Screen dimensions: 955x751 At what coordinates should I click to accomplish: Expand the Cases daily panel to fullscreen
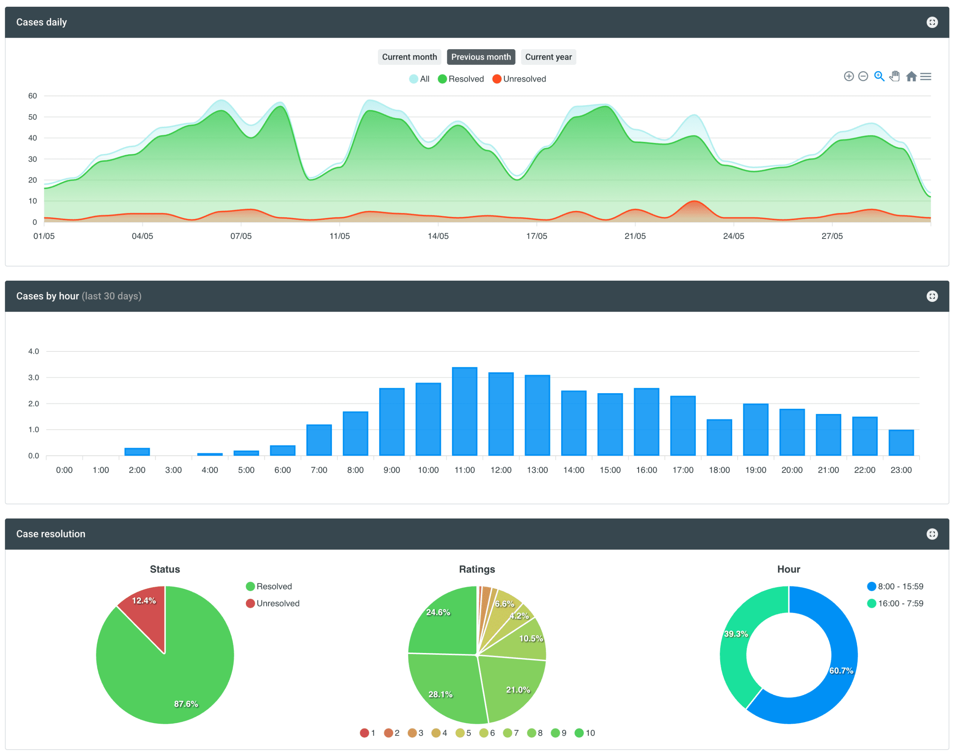(x=933, y=22)
